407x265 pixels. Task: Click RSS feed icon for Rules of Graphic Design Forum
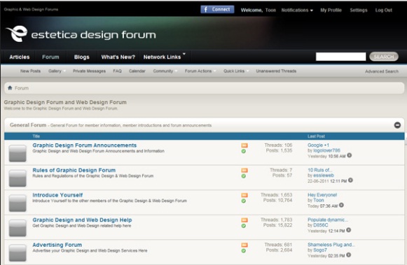coord(244,170)
